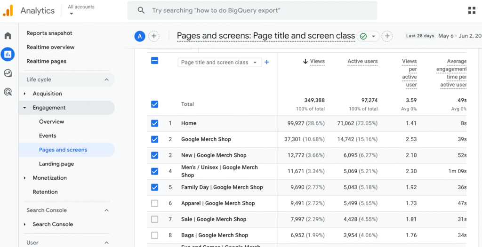Viewport: 482px width, 247px height.
Task: Click the 'A' all users segment badge
Action: click(139, 37)
